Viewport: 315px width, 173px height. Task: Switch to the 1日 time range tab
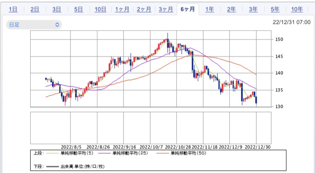(x=13, y=9)
